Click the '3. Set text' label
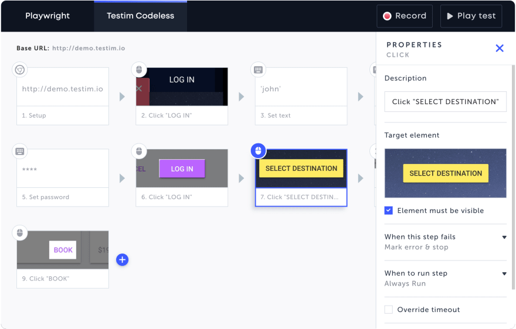This screenshot has width=516, height=329. [x=276, y=115]
